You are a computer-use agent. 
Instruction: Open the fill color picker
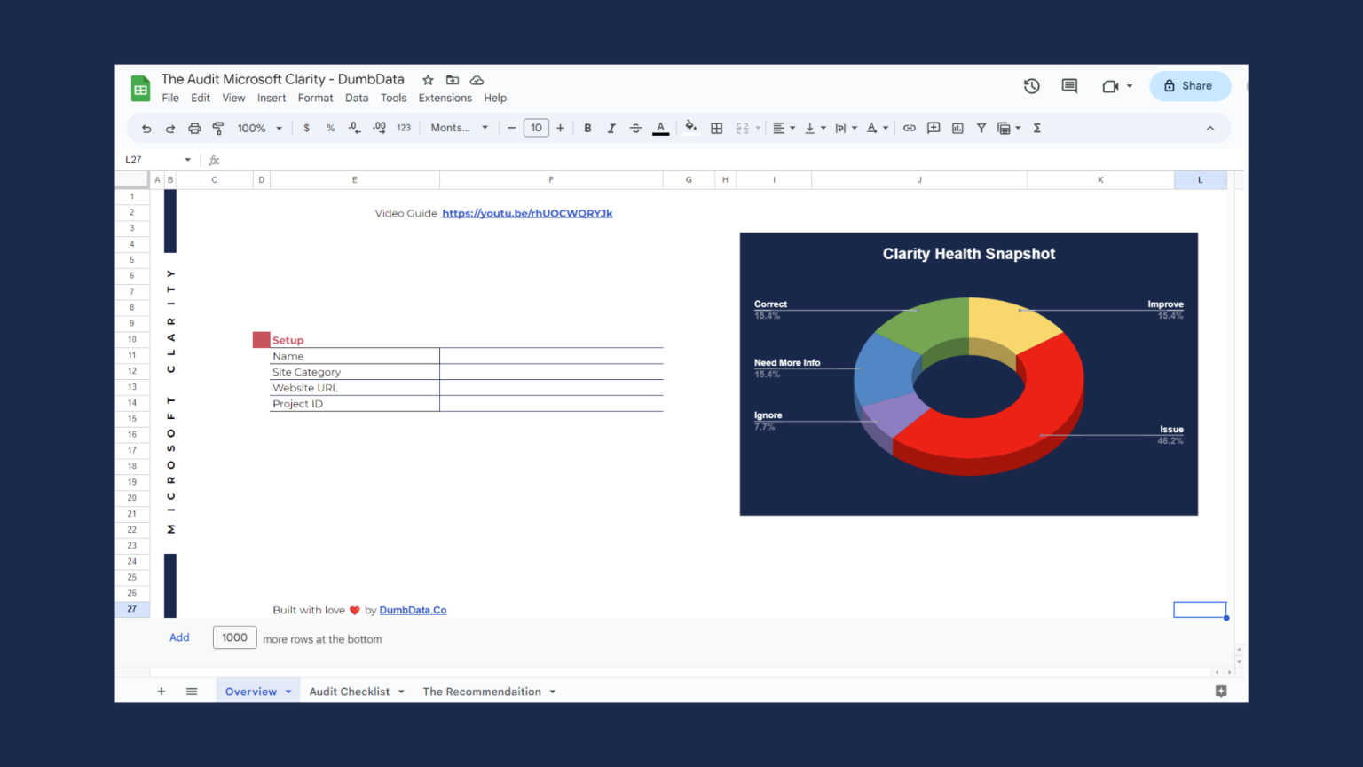691,128
